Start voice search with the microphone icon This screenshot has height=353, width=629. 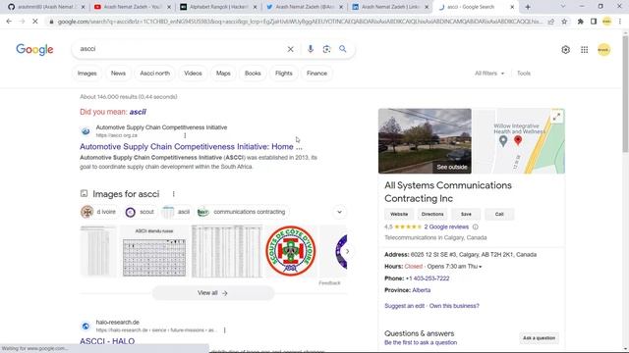(x=311, y=49)
